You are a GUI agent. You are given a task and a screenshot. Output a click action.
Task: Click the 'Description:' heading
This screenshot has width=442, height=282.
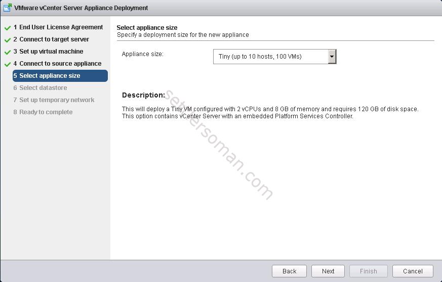click(143, 95)
